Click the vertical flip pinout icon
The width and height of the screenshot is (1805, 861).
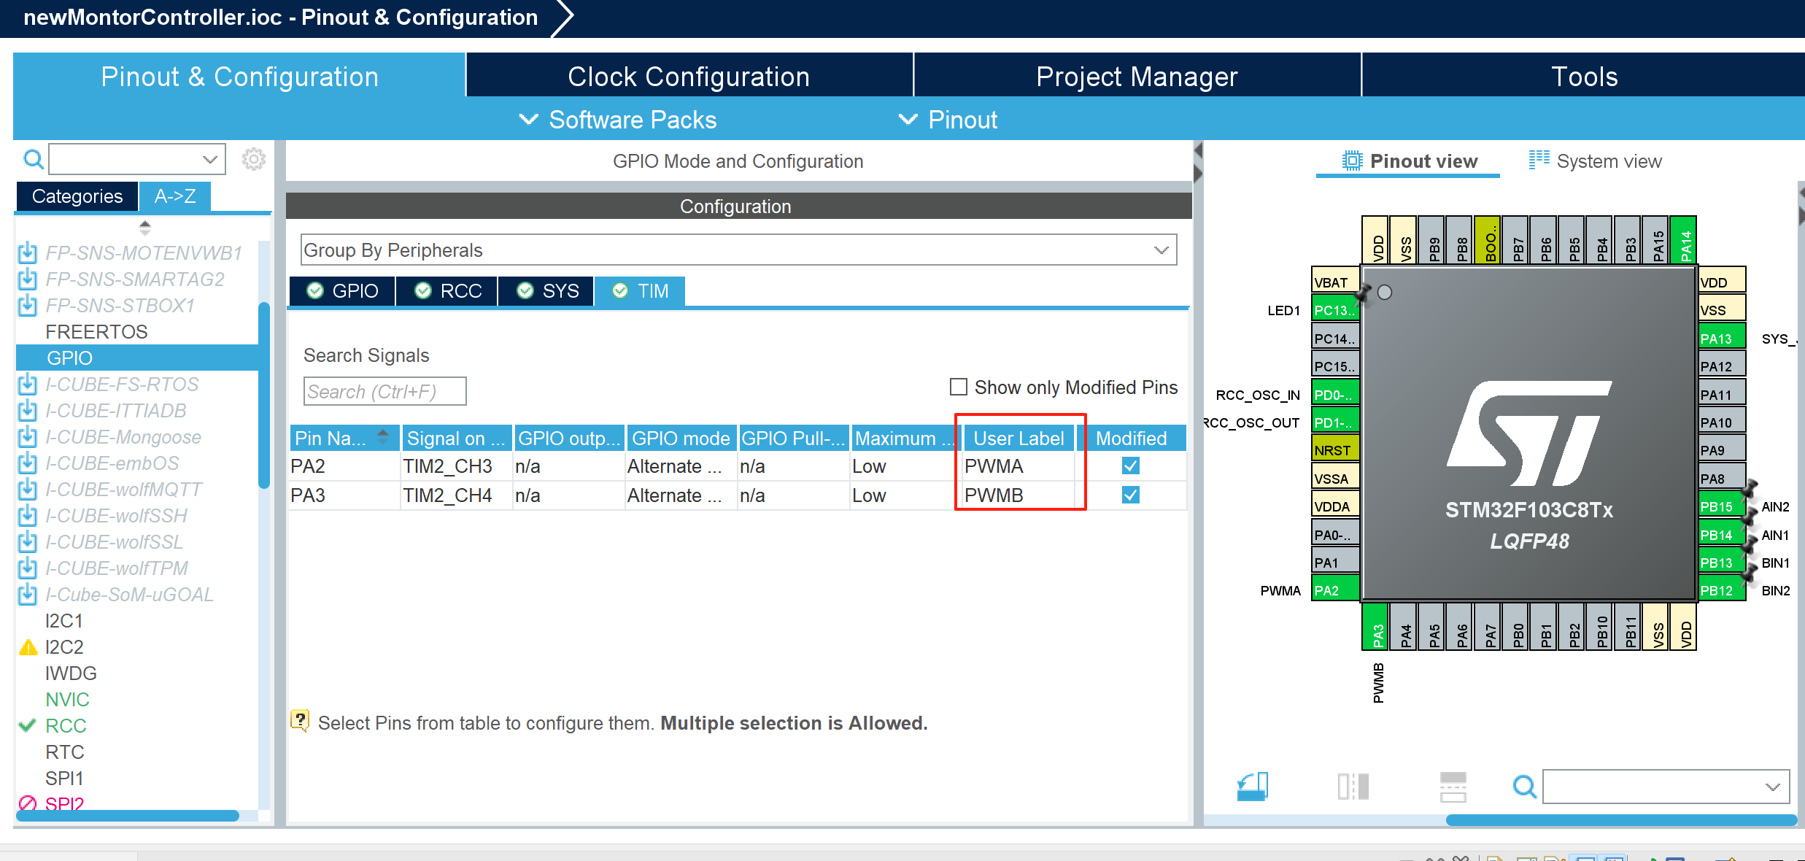[x=1452, y=787]
